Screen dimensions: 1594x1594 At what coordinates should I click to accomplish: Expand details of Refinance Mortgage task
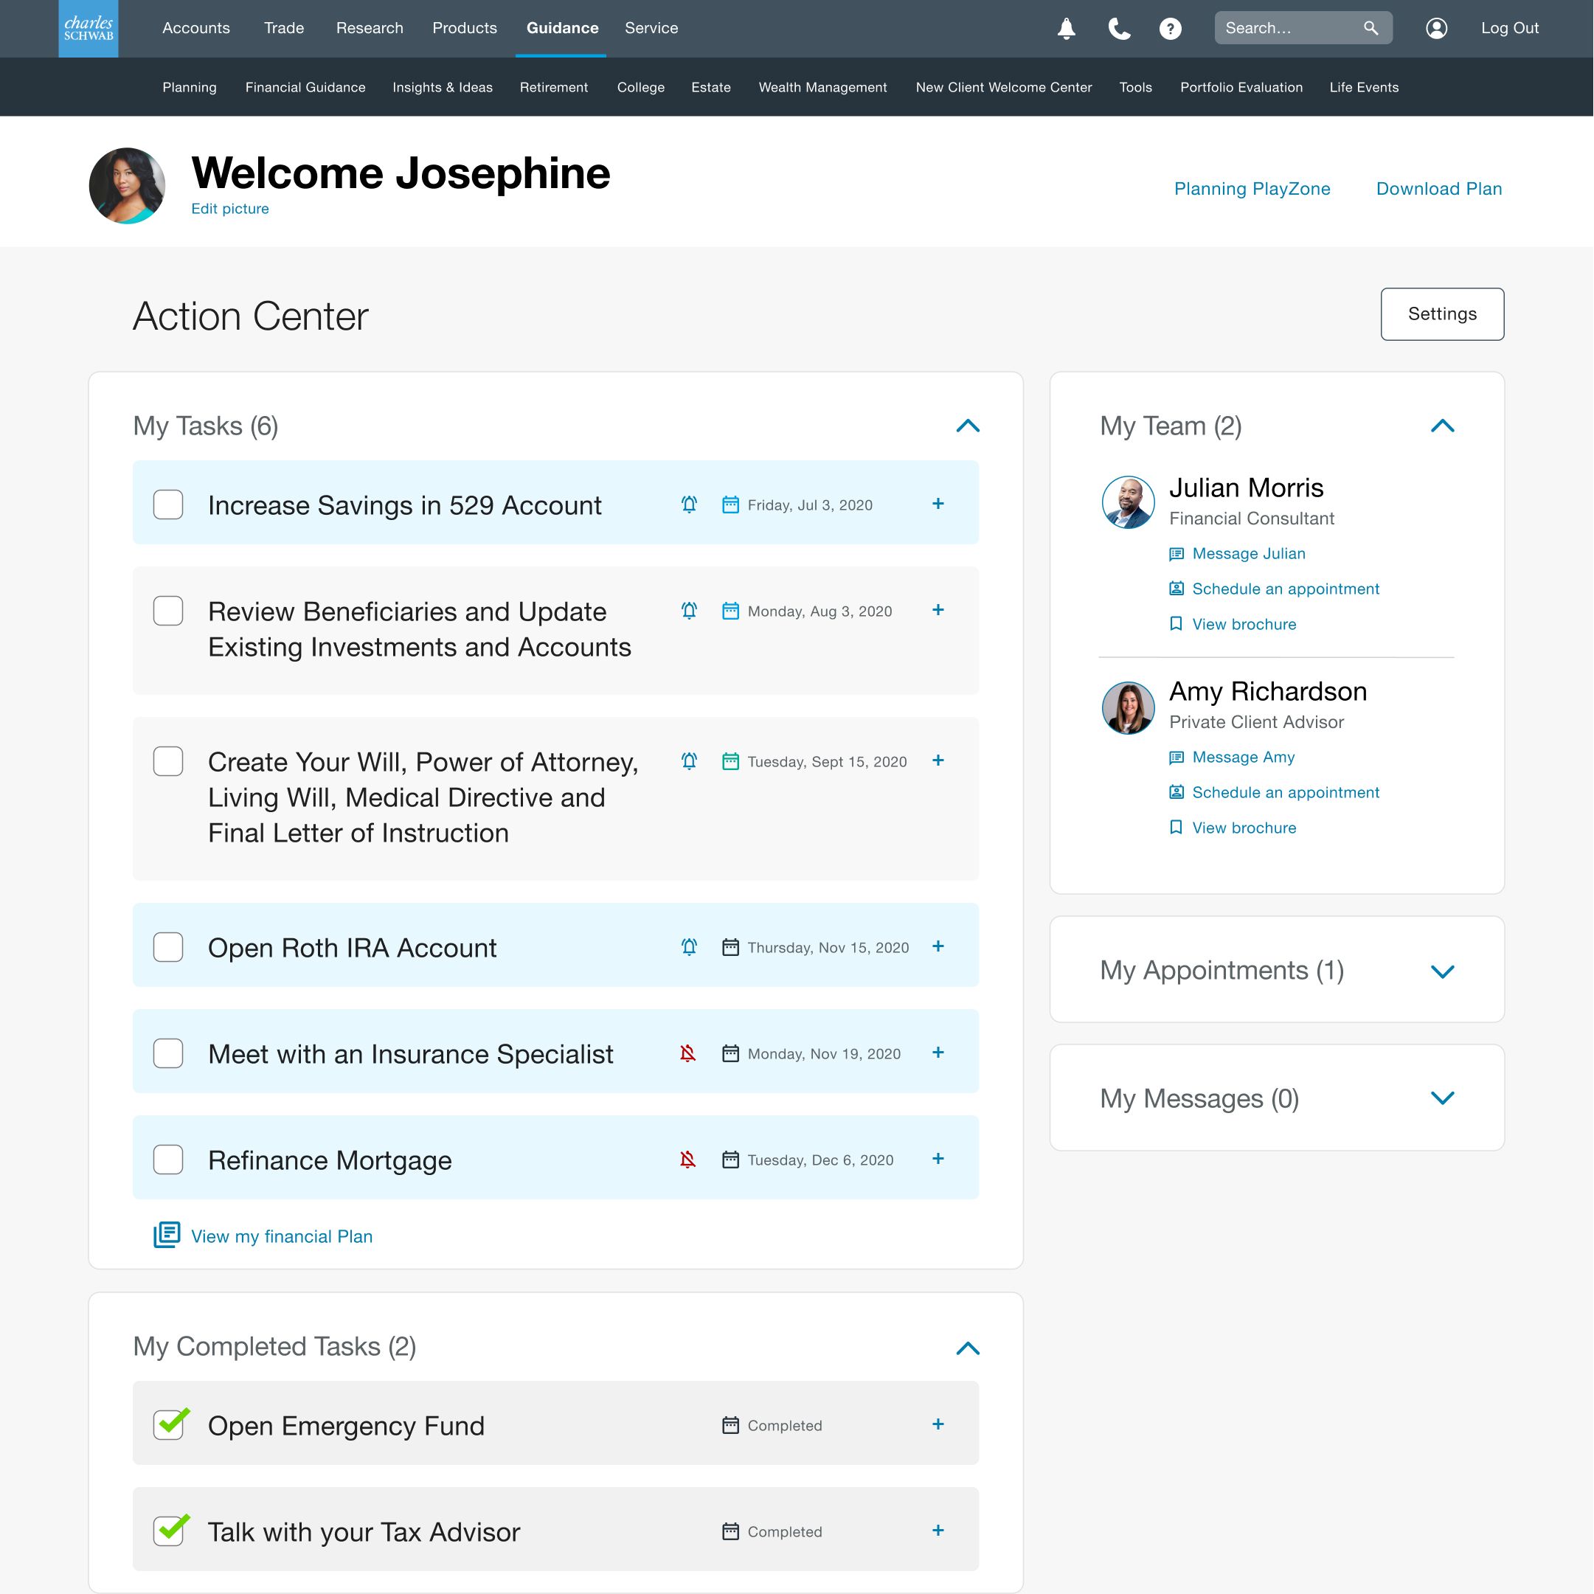click(938, 1158)
